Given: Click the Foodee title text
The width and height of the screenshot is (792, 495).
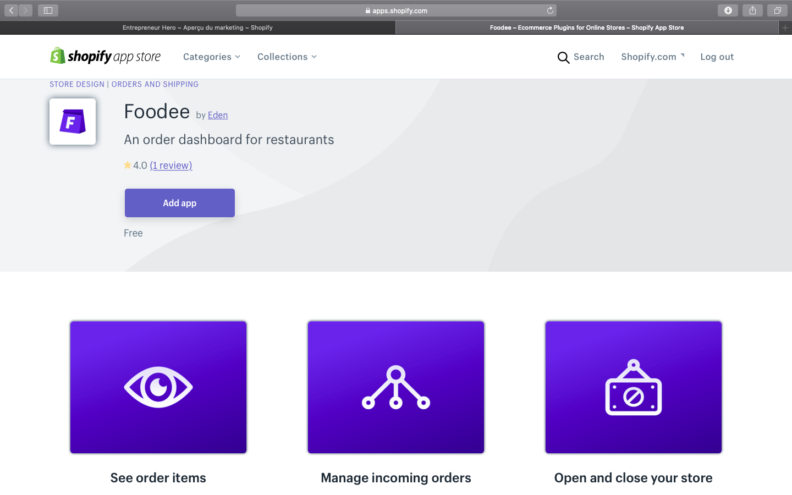Looking at the screenshot, I should (157, 112).
